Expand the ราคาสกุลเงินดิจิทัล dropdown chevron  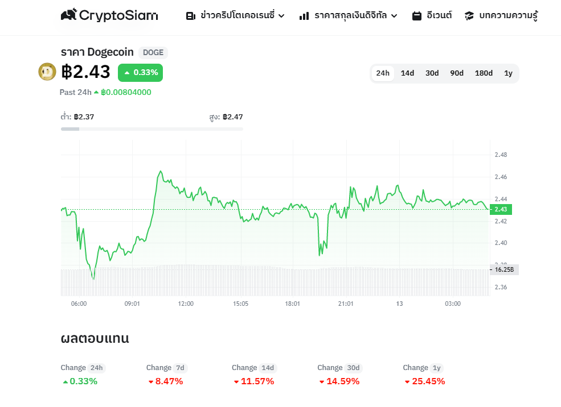[394, 16]
